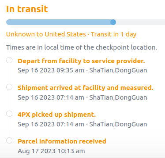Select the circle marker beside Shipment arrived
Viewport: 165px width, 158px height.
tap(9, 87)
